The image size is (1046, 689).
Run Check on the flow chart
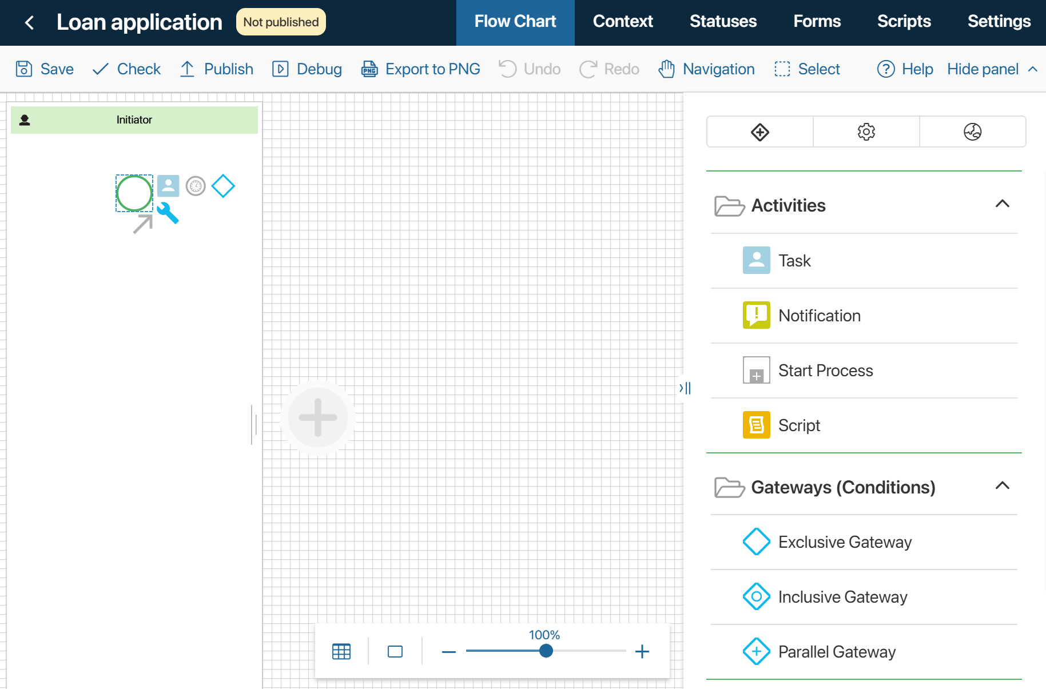click(126, 69)
